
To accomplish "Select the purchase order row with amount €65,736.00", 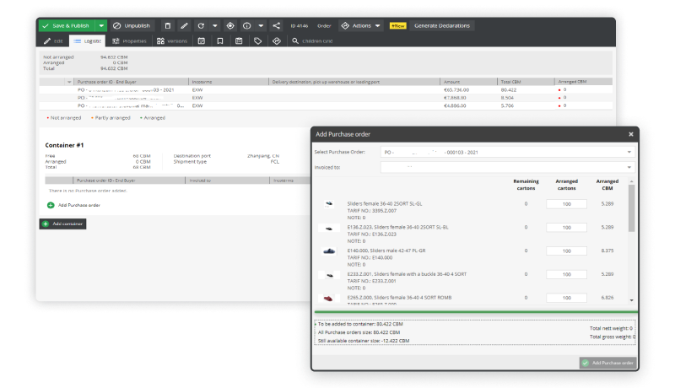I will pos(326,90).
